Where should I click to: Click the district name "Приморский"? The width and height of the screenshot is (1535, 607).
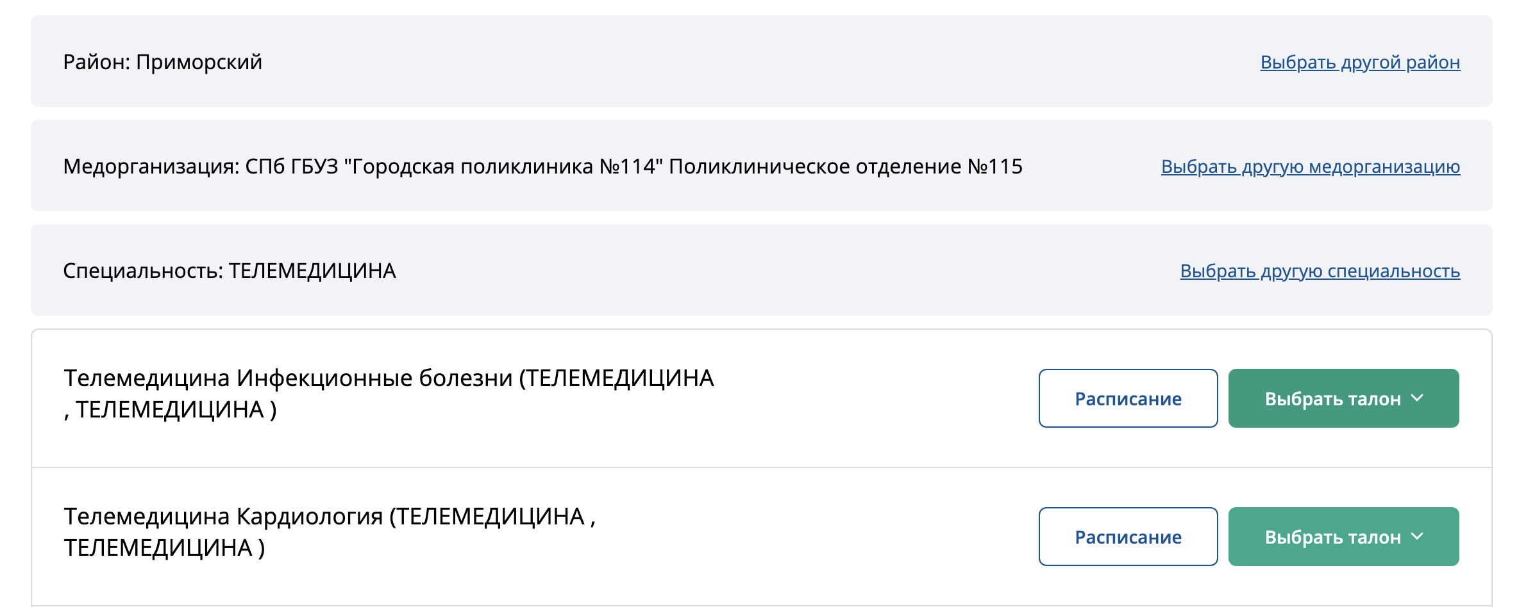click(199, 62)
